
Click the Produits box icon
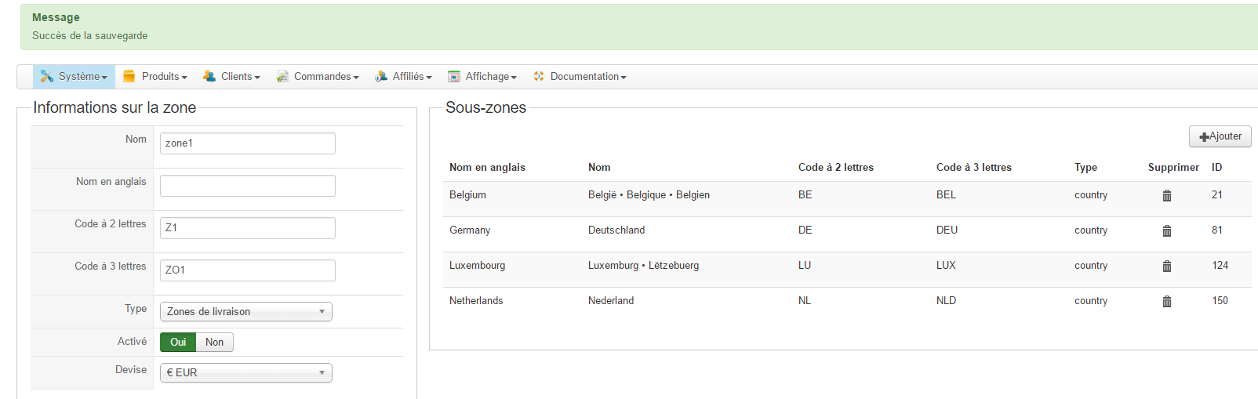129,76
